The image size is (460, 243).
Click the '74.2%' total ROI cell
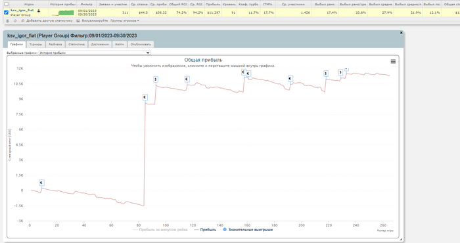[181, 12]
